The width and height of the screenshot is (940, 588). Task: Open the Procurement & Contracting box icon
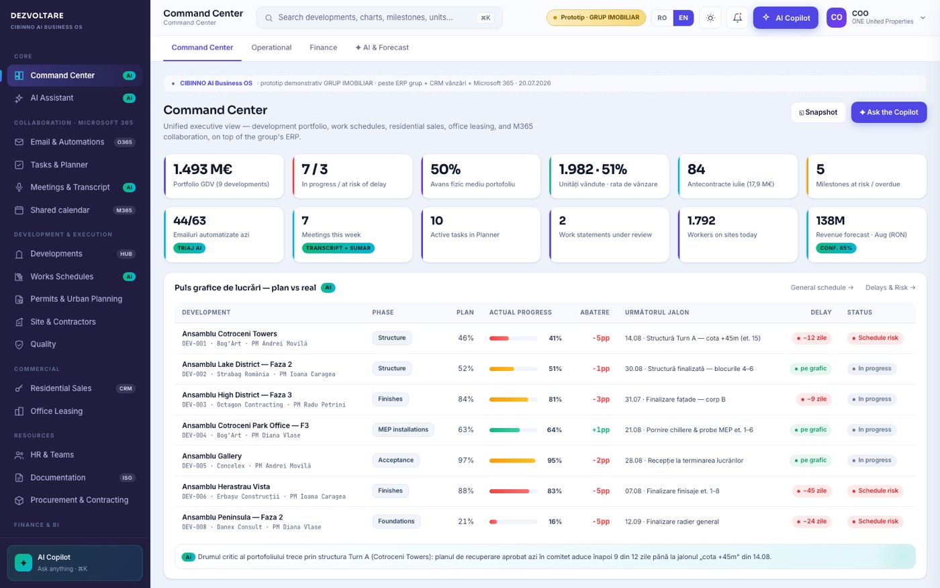click(19, 500)
